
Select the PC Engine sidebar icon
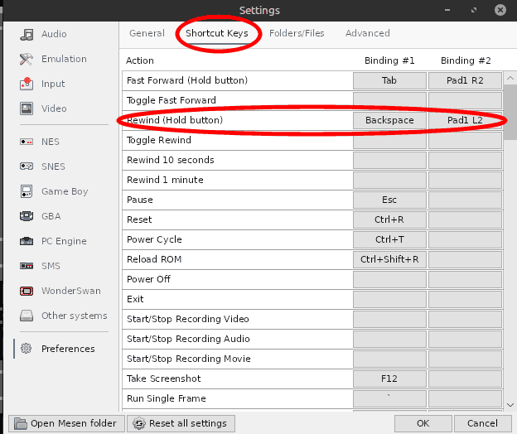coord(27,241)
